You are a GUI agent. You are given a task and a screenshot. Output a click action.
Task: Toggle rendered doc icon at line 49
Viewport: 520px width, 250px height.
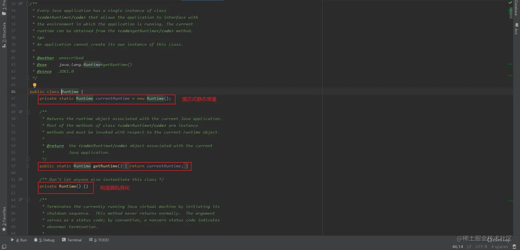pos(21,112)
